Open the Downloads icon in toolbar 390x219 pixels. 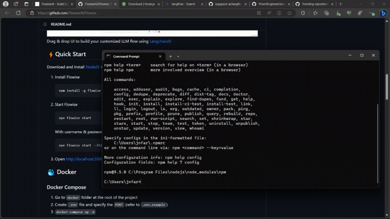[338, 13]
